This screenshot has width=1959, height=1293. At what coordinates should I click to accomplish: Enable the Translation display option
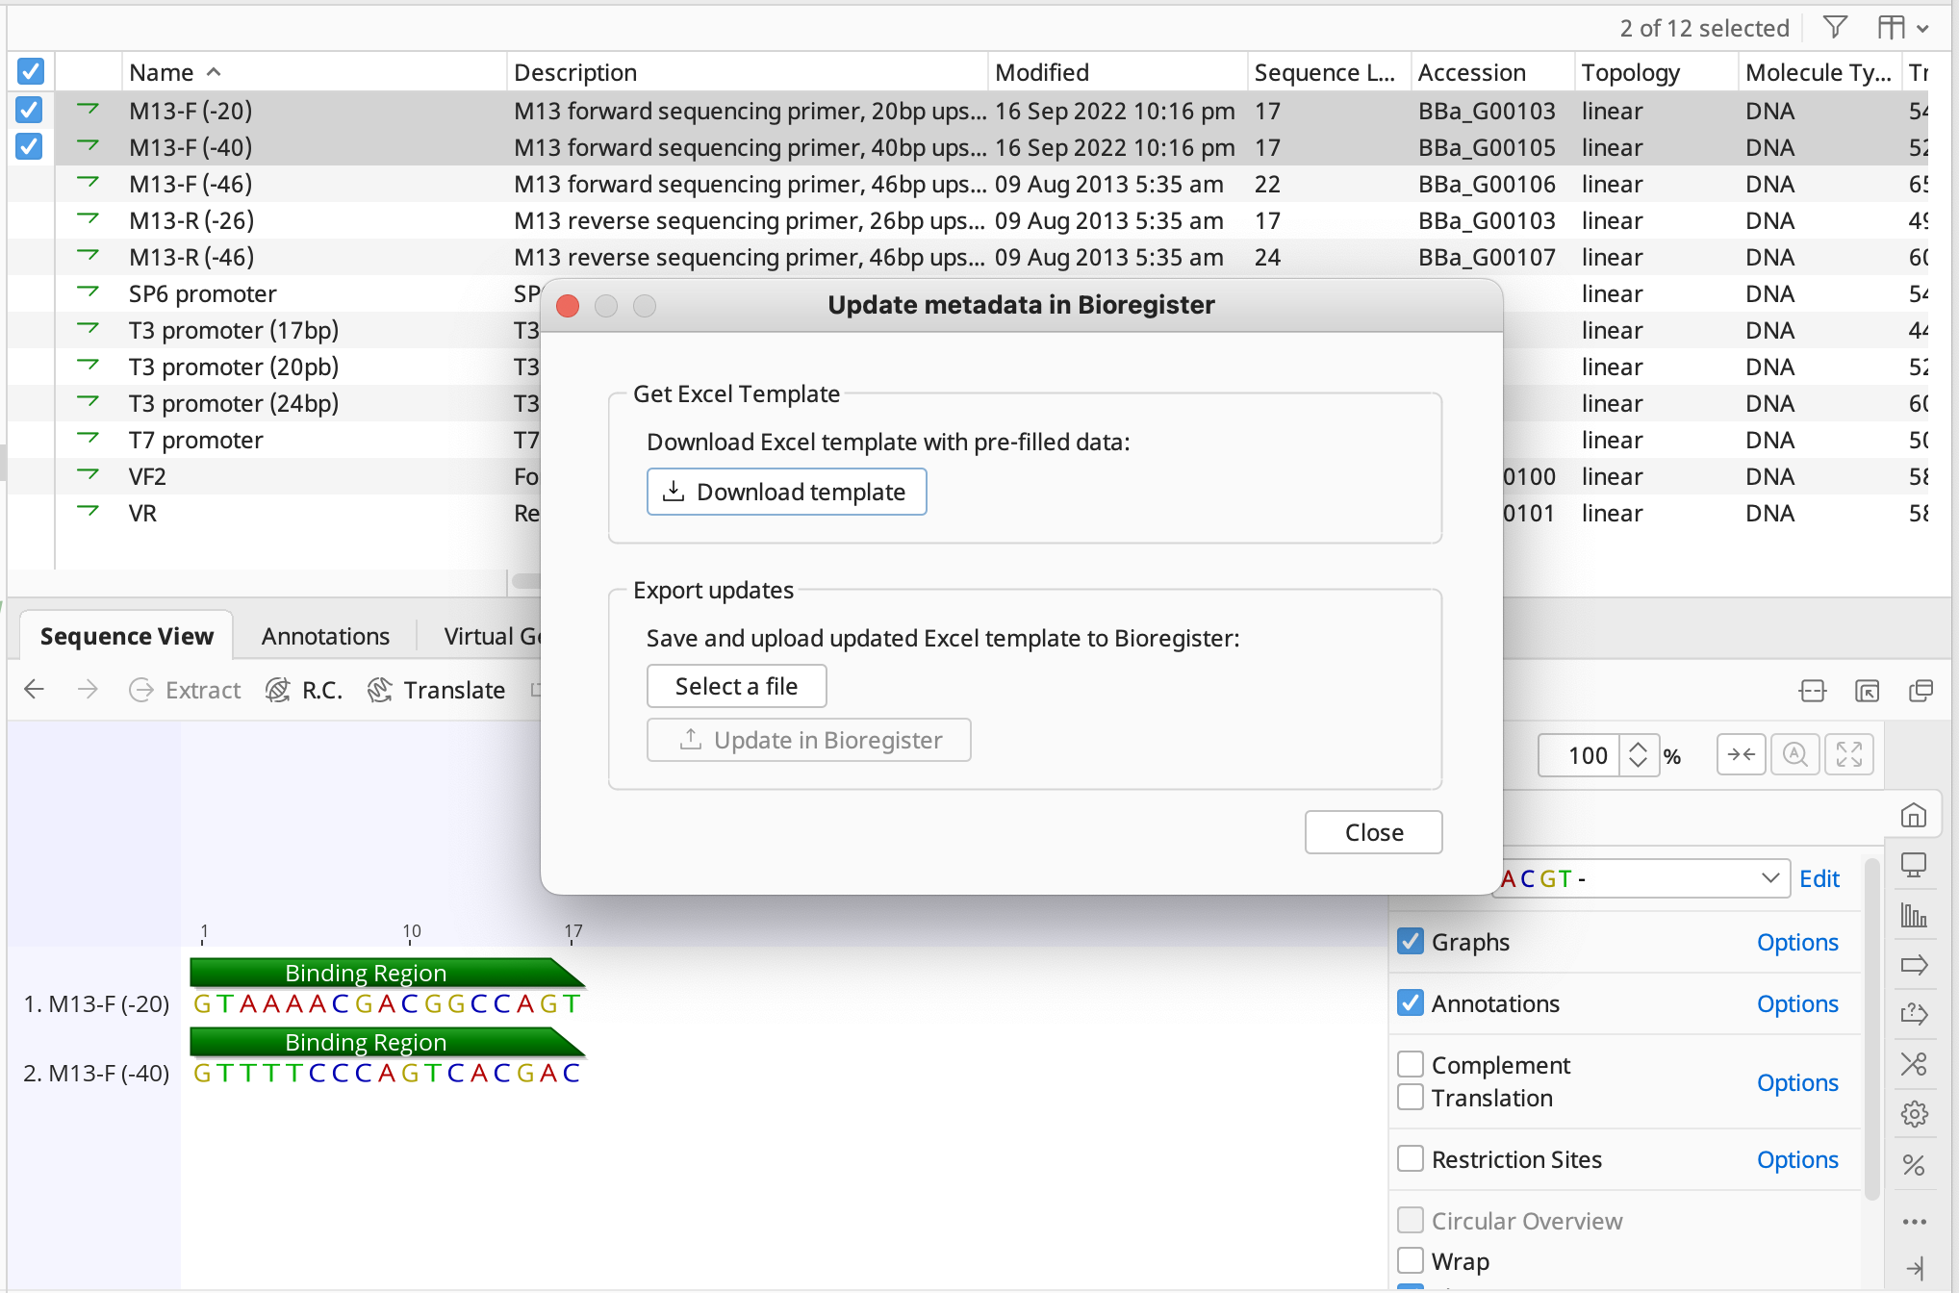[x=1411, y=1096]
